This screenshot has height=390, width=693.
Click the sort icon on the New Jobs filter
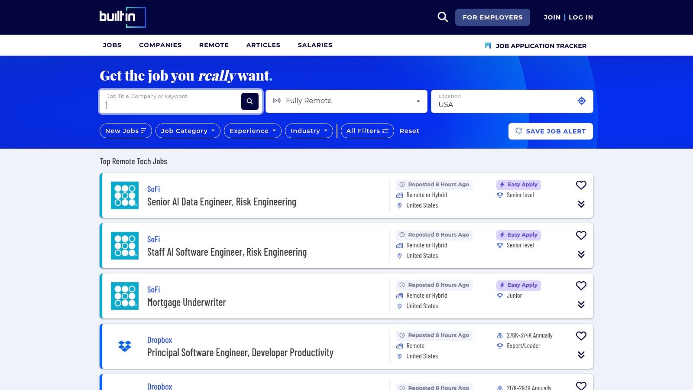(143, 130)
